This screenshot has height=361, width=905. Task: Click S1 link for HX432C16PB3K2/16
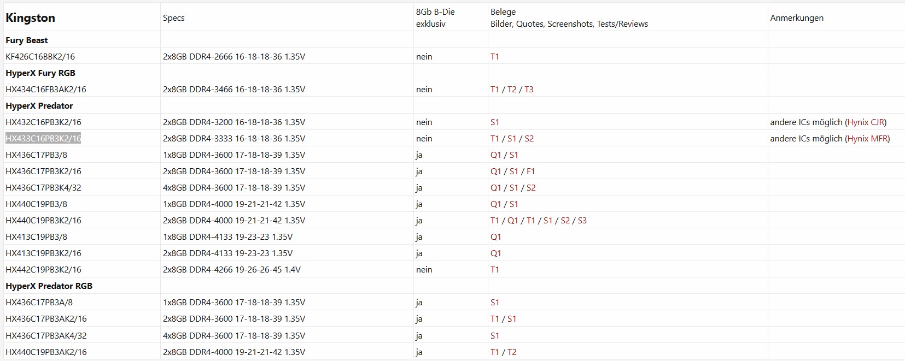point(494,122)
